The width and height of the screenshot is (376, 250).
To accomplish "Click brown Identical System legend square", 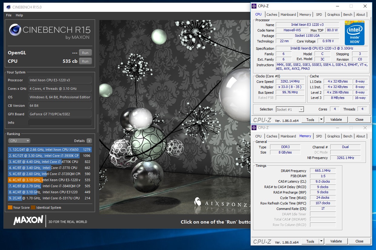I will pyautogui.click(x=33, y=208).
